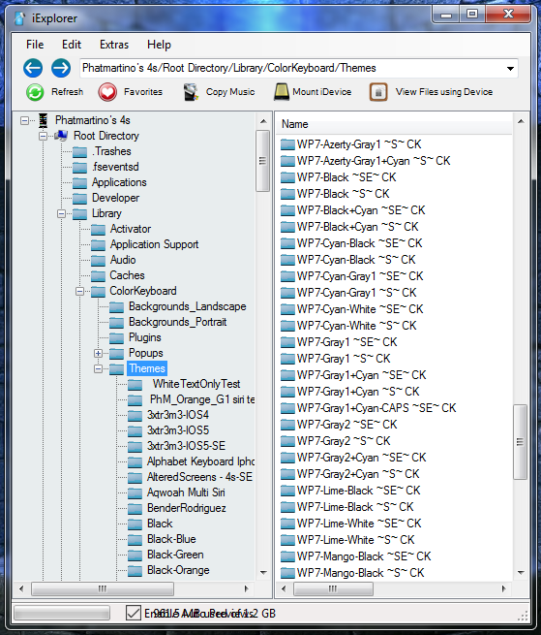Click the folder icon of WP7-Gray2 ~SE~ CK
This screenshot has width=541, height=635.
click(287, 425)
